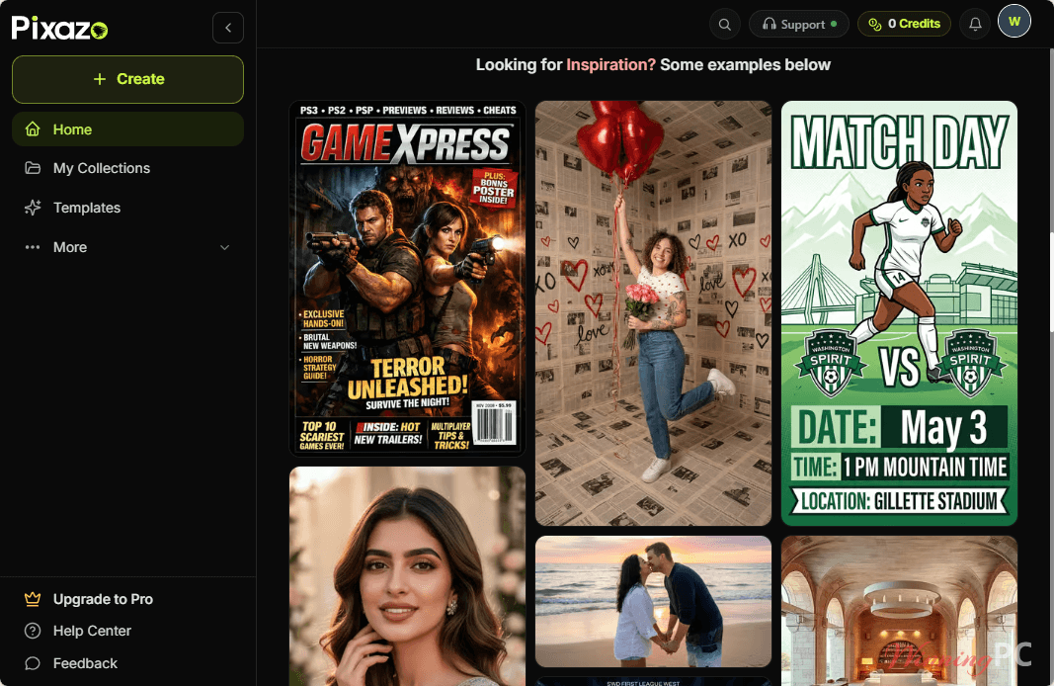
Task: Open the search icon in header
Action: click(725, 24)
